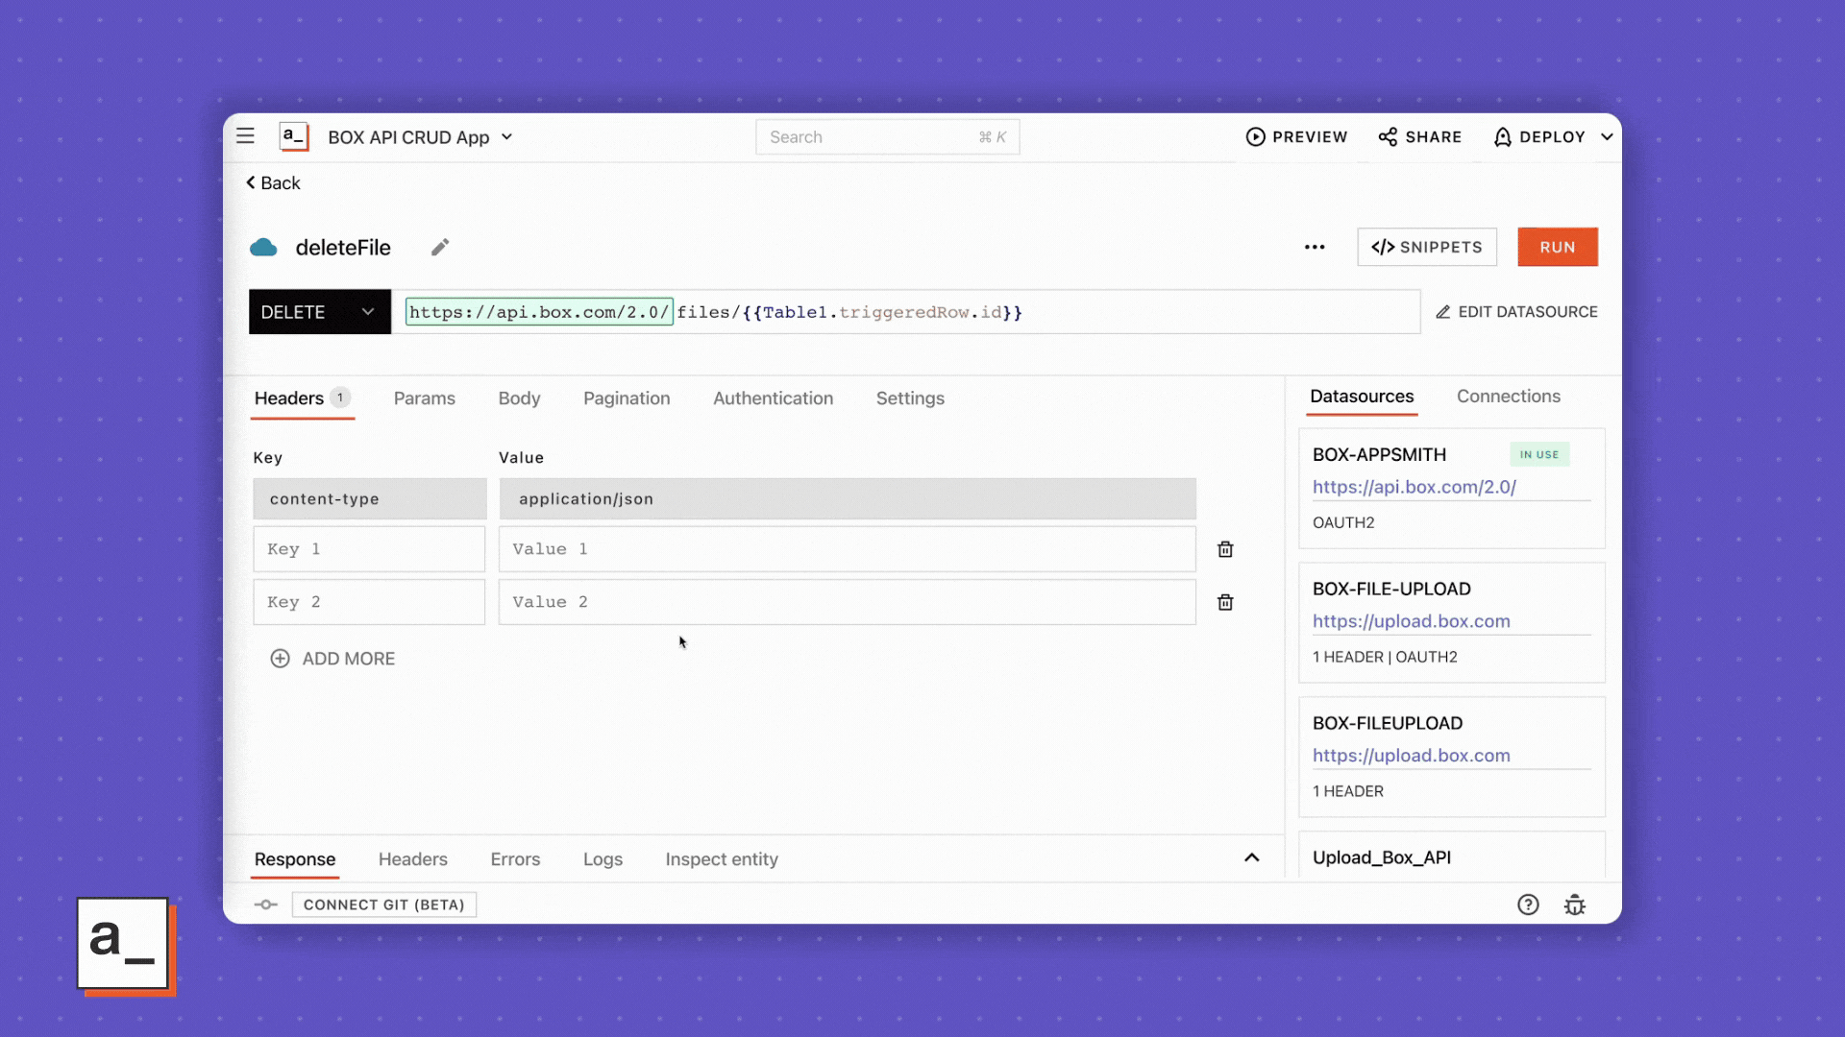Screen dimensions: 1845x1037
Task: Click the cloud datasource icon beside deleteFile
Action: pyautogui.click(x=263, y=248)
